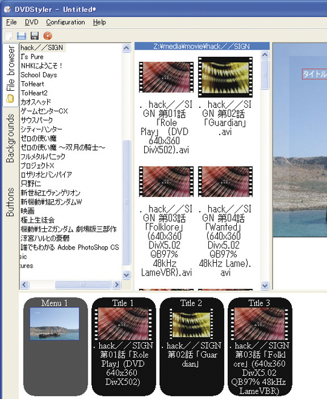Select the ゼロの使い魔 ~双月の騎士~ folder
Viewport: 327px width, 399px height.
click(x=62, y=147)
